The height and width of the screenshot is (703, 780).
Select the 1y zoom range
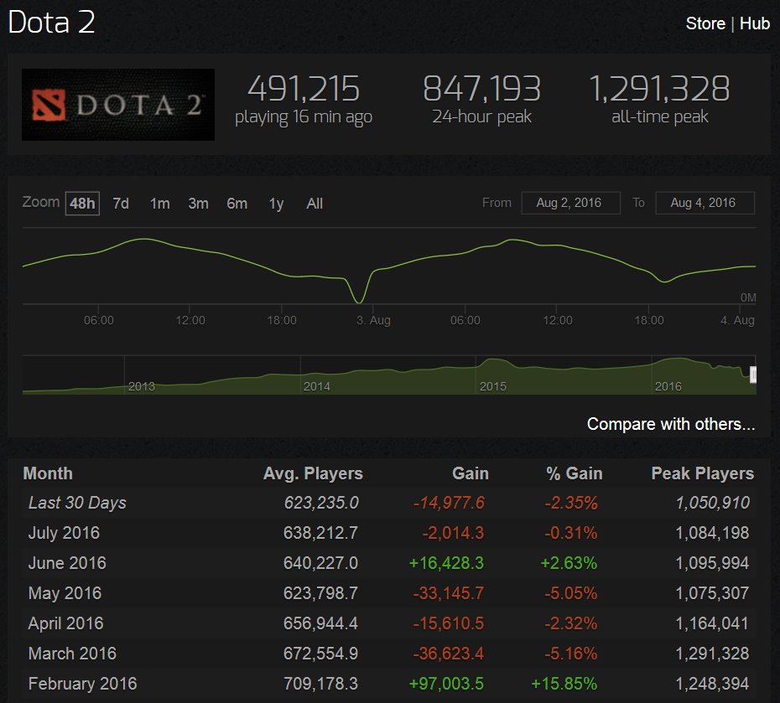[x=276, y=204]
